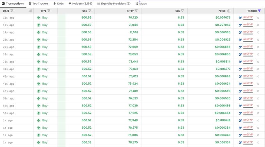Remove trader filter on 29s ago row

pos(258,47)
